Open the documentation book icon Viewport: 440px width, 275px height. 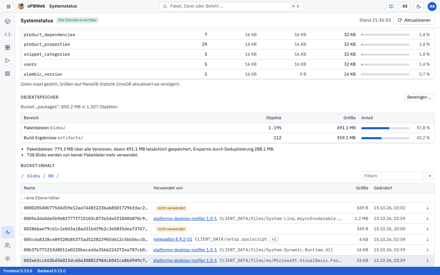(x=391, y=6)
